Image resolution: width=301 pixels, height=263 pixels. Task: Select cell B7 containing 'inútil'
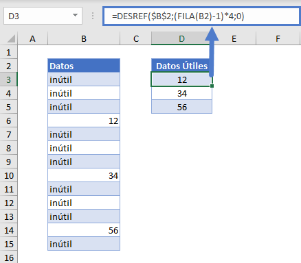coord(84,134)
